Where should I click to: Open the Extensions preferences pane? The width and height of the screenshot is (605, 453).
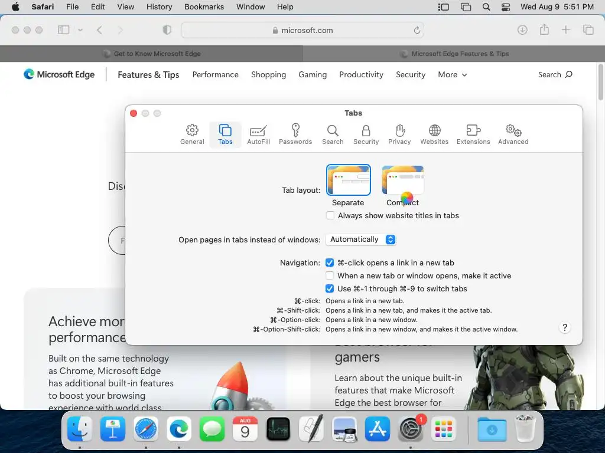click(473, 134)
